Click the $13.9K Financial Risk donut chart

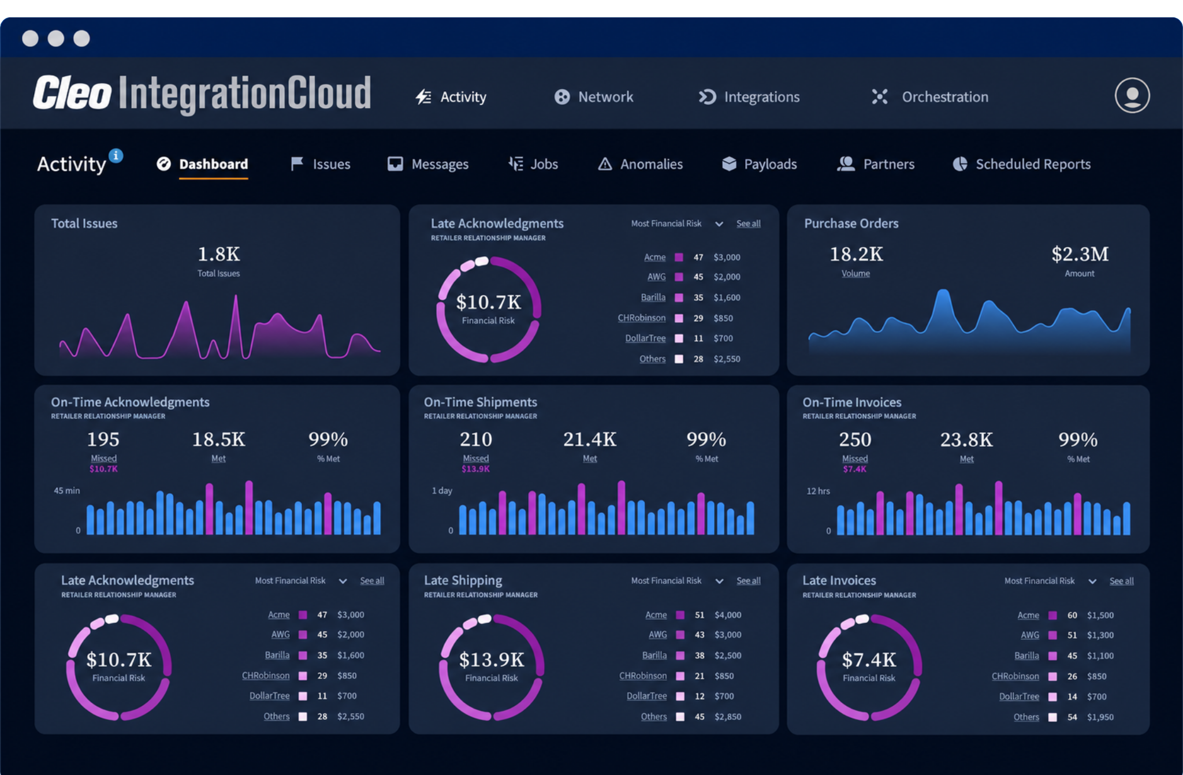492,667
